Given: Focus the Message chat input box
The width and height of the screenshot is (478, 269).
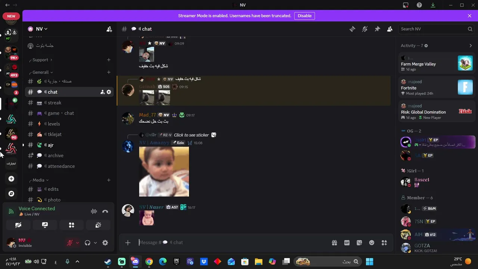Looking at the screenshot, I should (232, 242).
